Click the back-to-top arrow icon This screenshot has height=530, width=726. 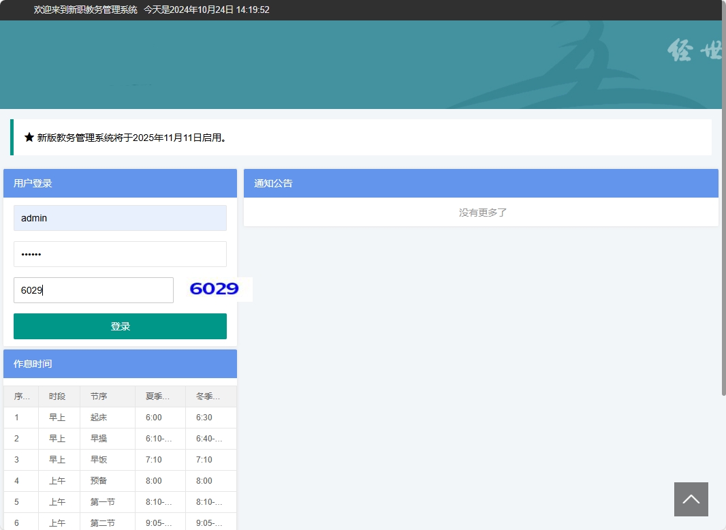click(x=691, y=499)
